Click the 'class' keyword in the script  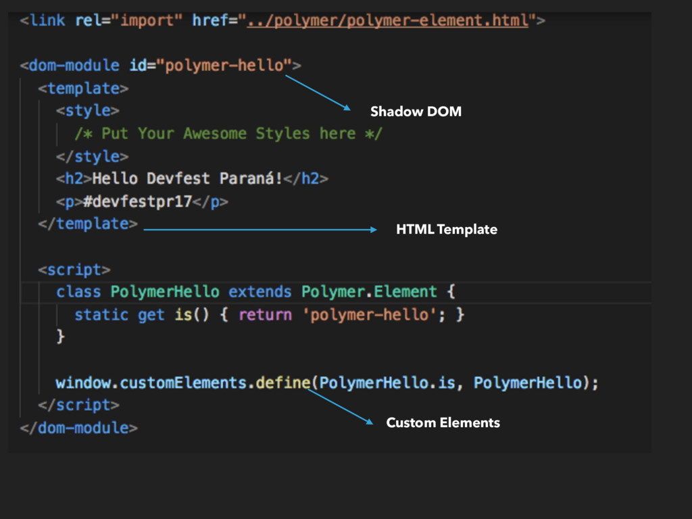(x=78, y=292)
